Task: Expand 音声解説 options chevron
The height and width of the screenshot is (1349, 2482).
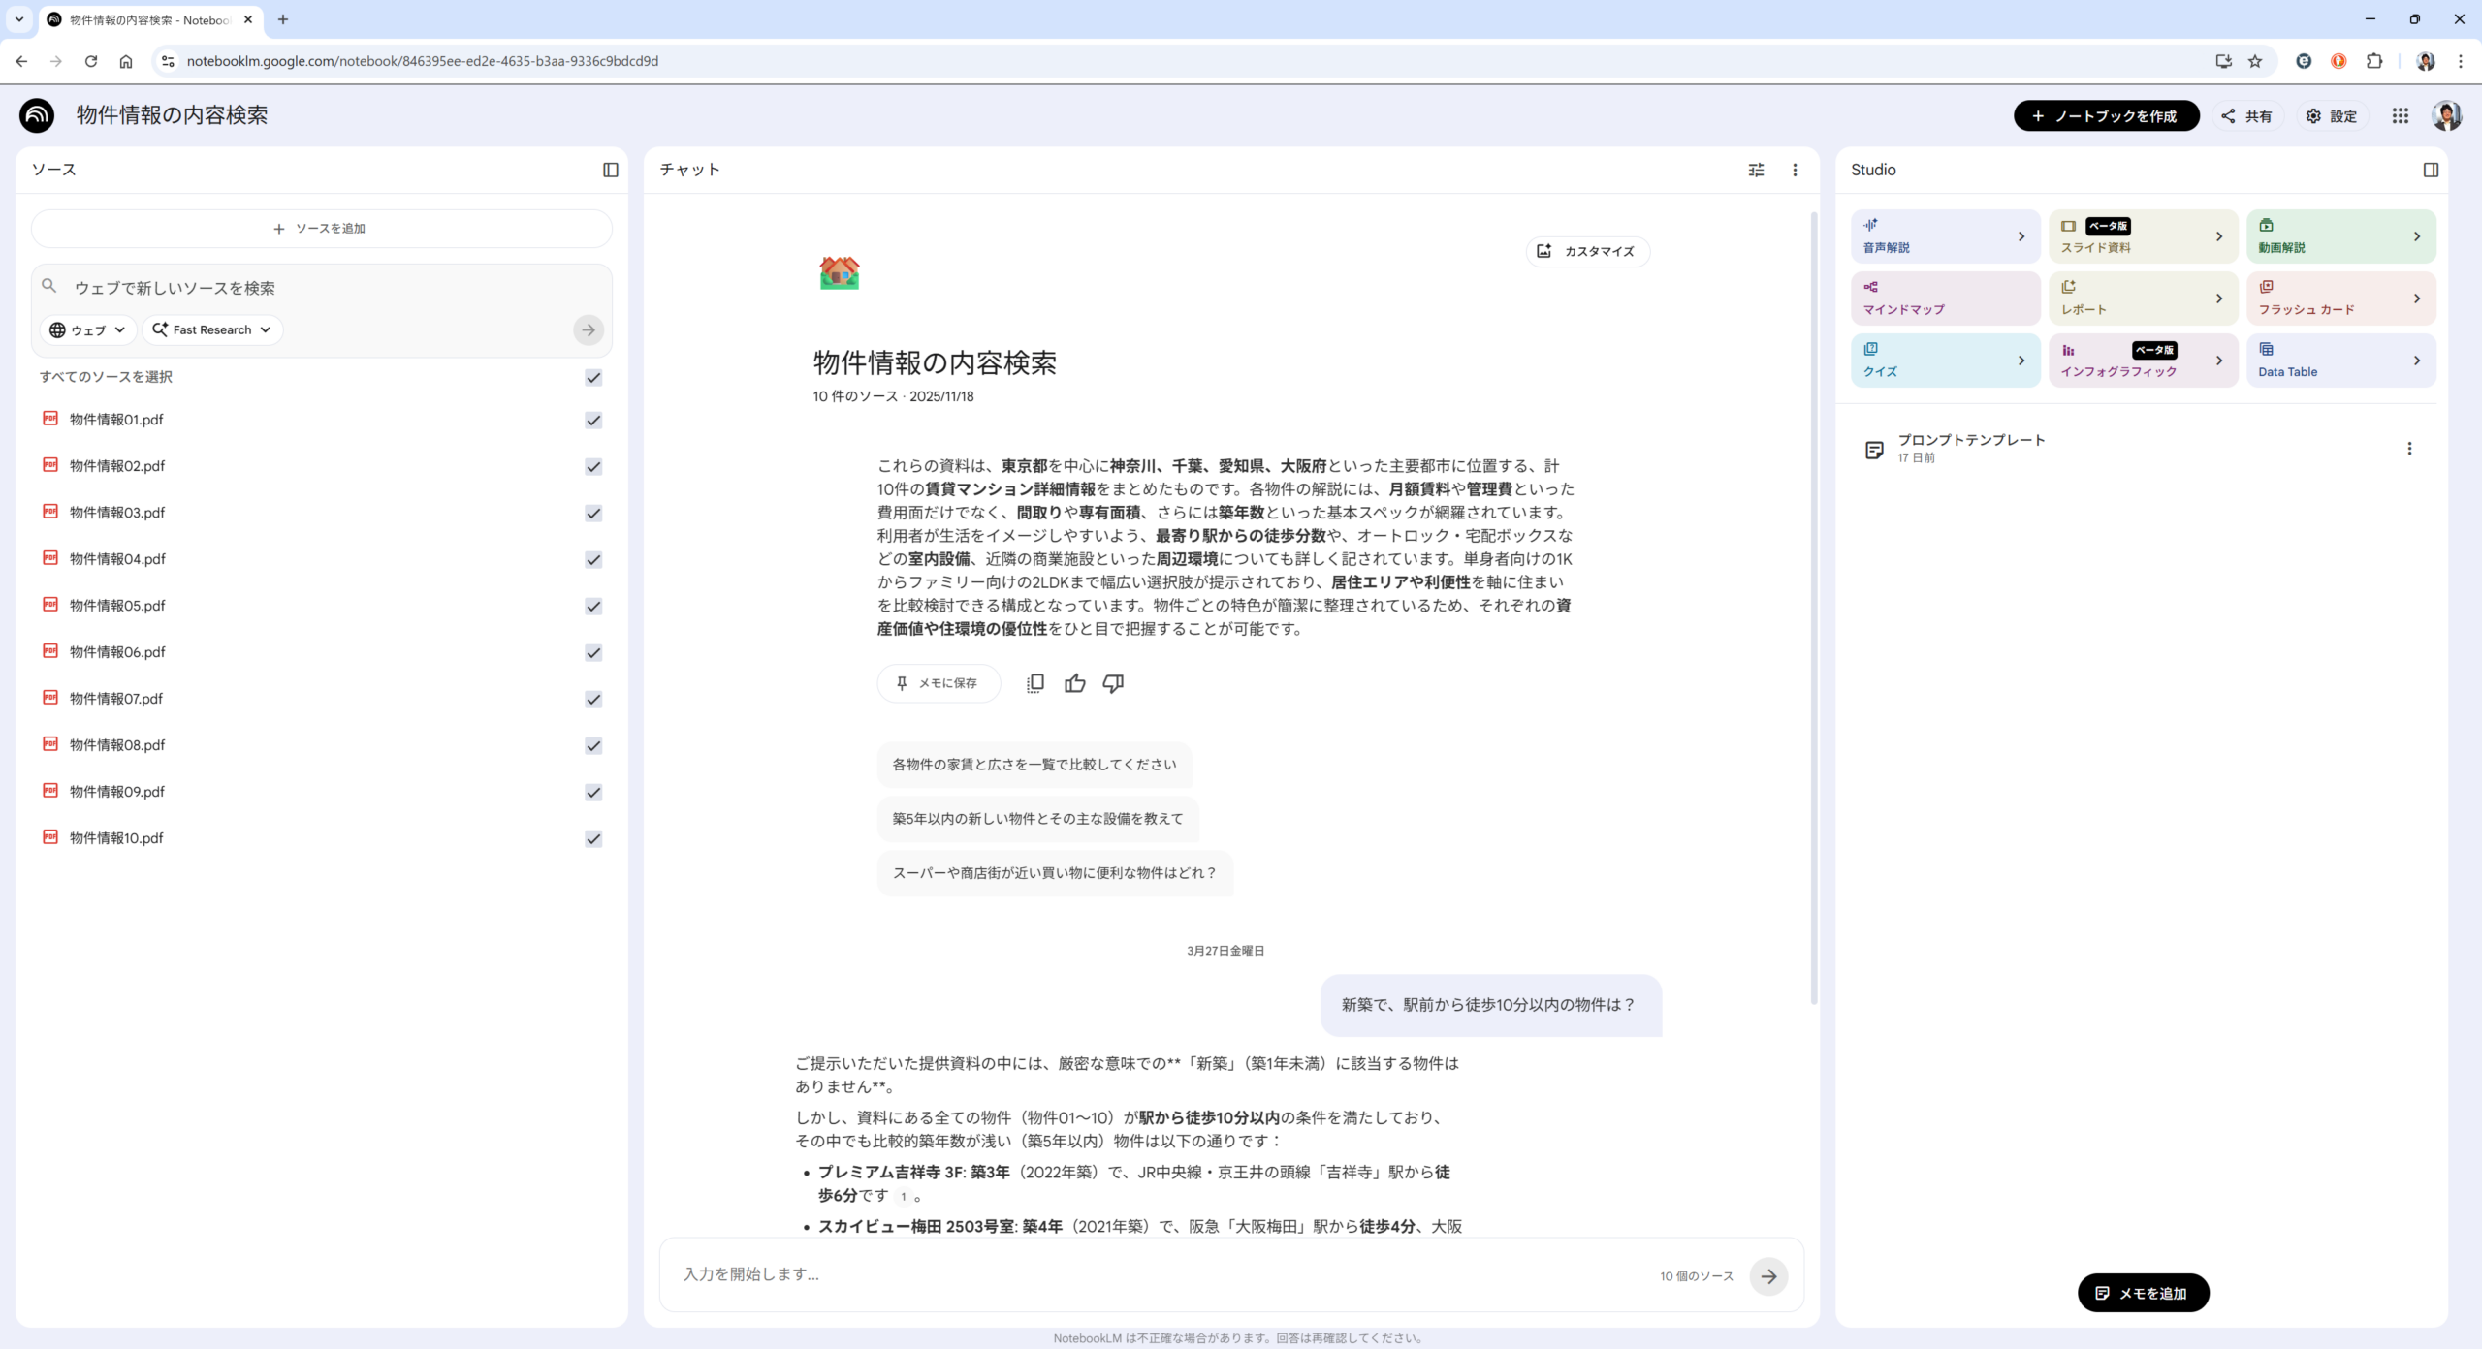Action: pos(2021,236)
